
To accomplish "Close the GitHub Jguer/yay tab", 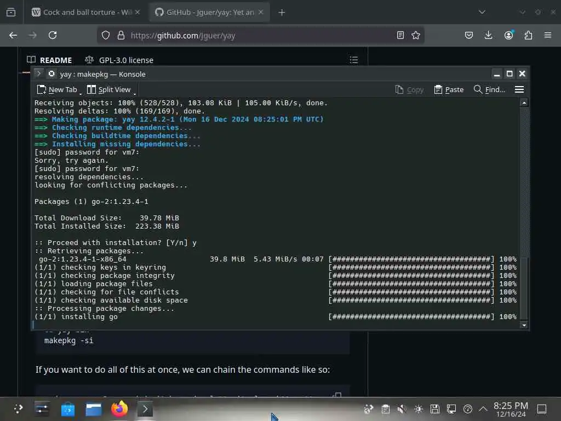I will (261, 12).
